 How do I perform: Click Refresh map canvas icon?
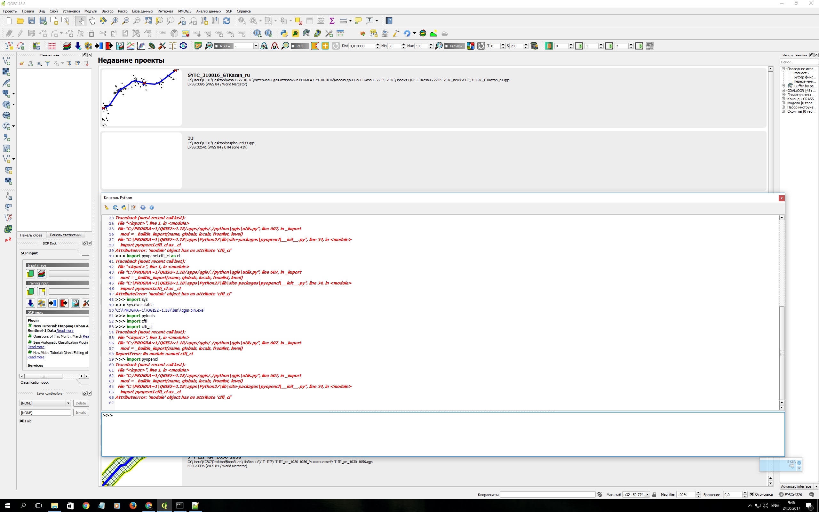tap(227, 21)
